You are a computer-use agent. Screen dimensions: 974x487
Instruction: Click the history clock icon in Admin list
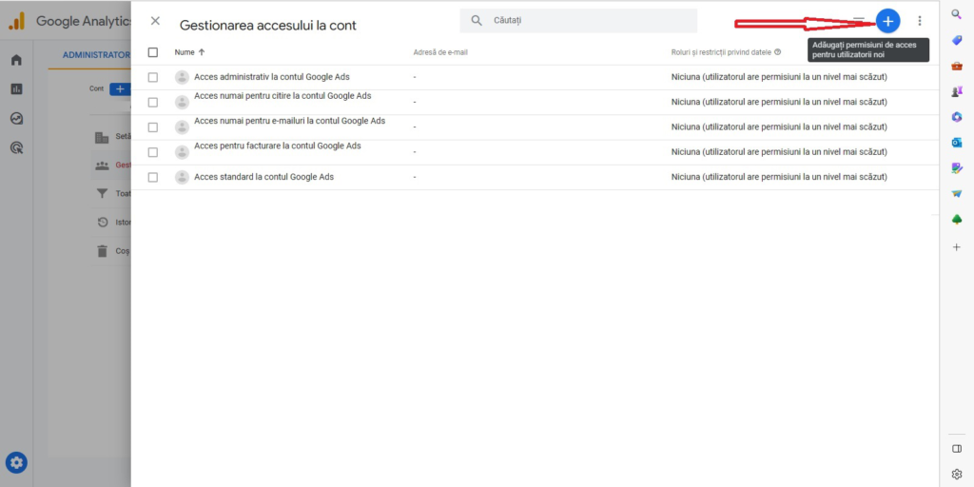pos(103,223)
